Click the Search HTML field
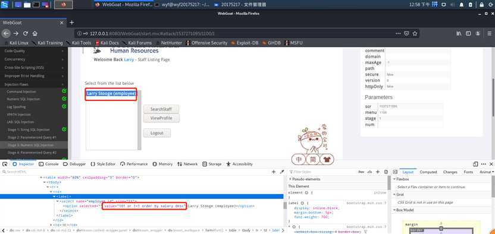 pos(136,172)
